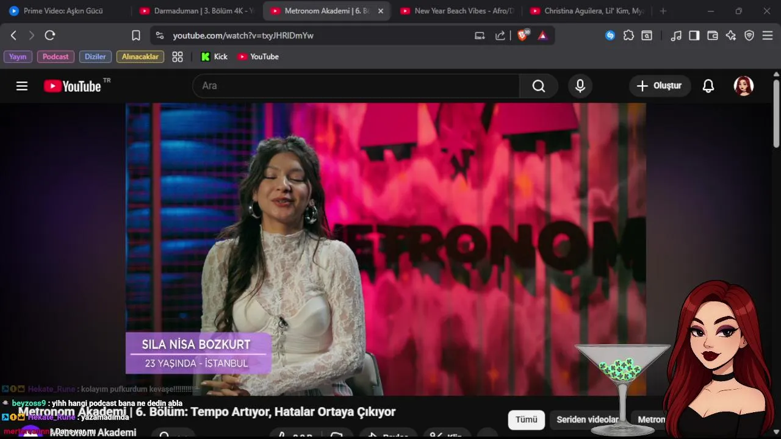Click the grid icon in the bookmarks bar
This screenshot has width=781, height=439.
tap(178, 57)
